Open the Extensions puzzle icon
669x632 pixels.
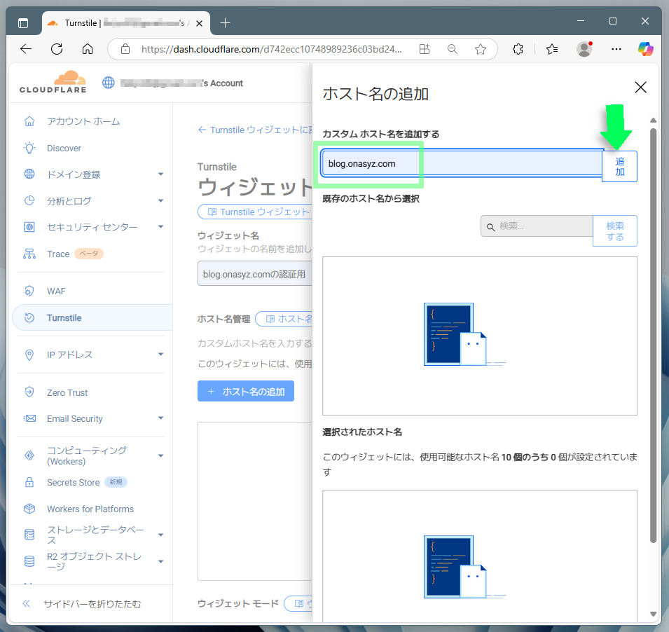(x=518, y=49)
